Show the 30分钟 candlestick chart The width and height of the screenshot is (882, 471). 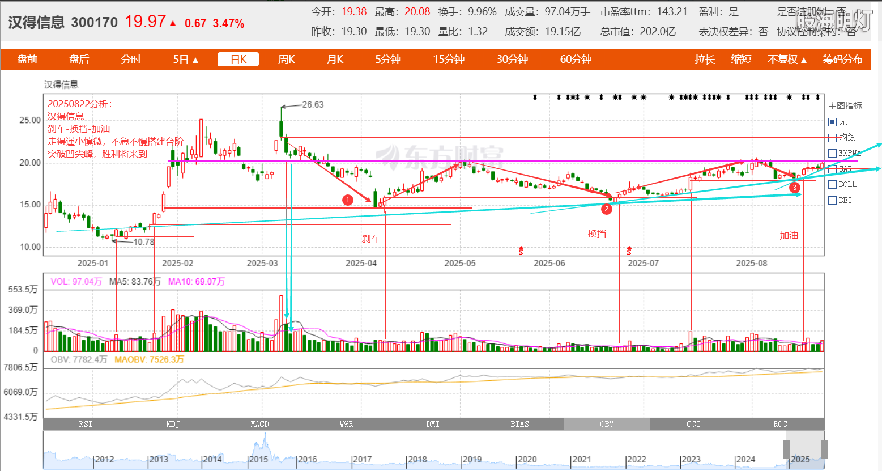(x=513, y=60)
